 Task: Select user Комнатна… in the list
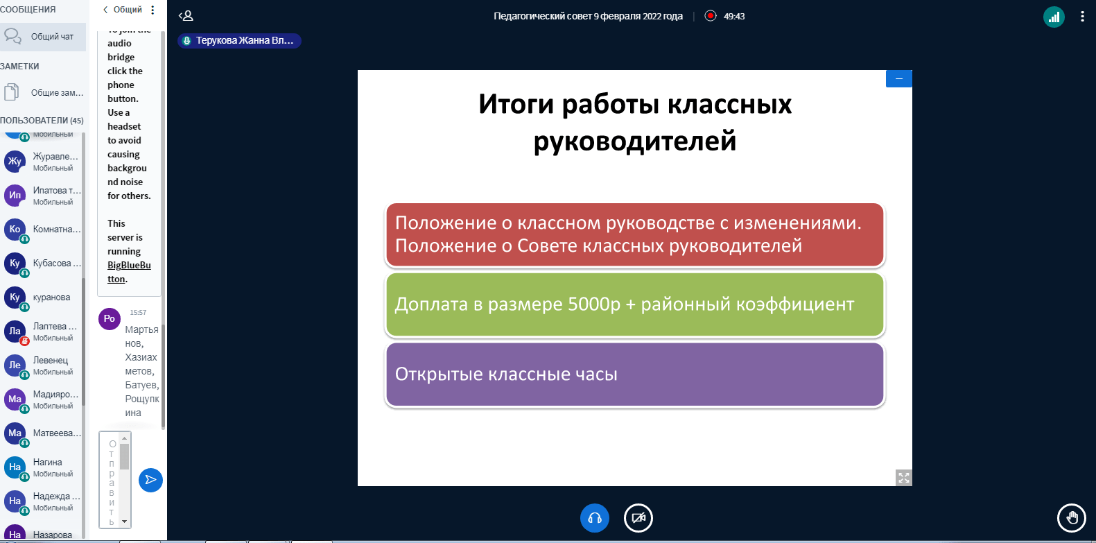click(42, 230)
